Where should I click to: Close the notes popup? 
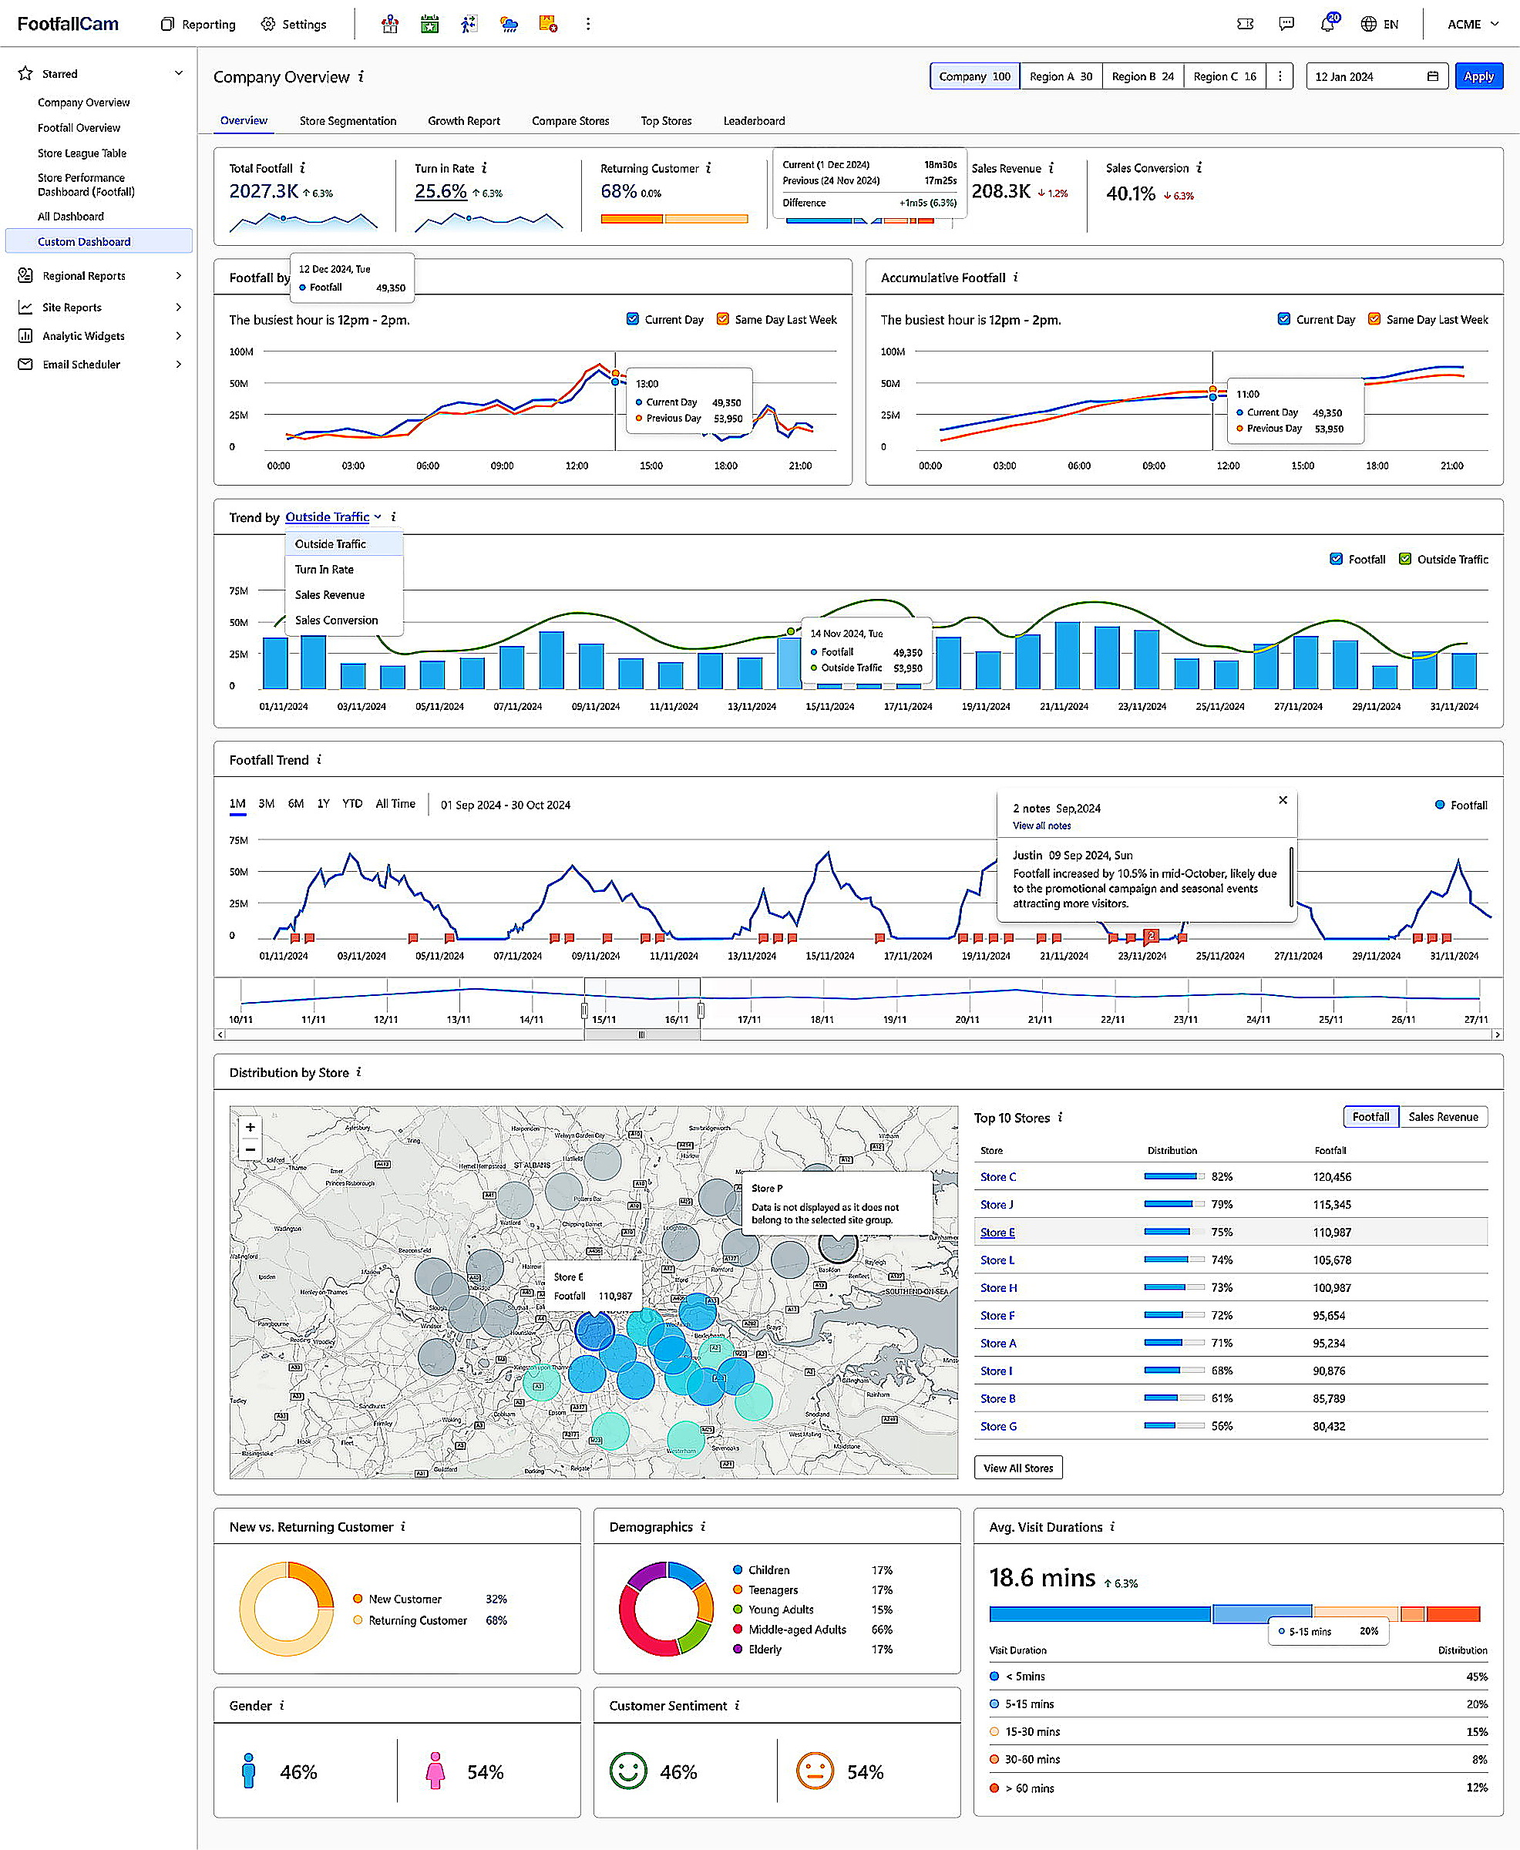(1283, 800)
